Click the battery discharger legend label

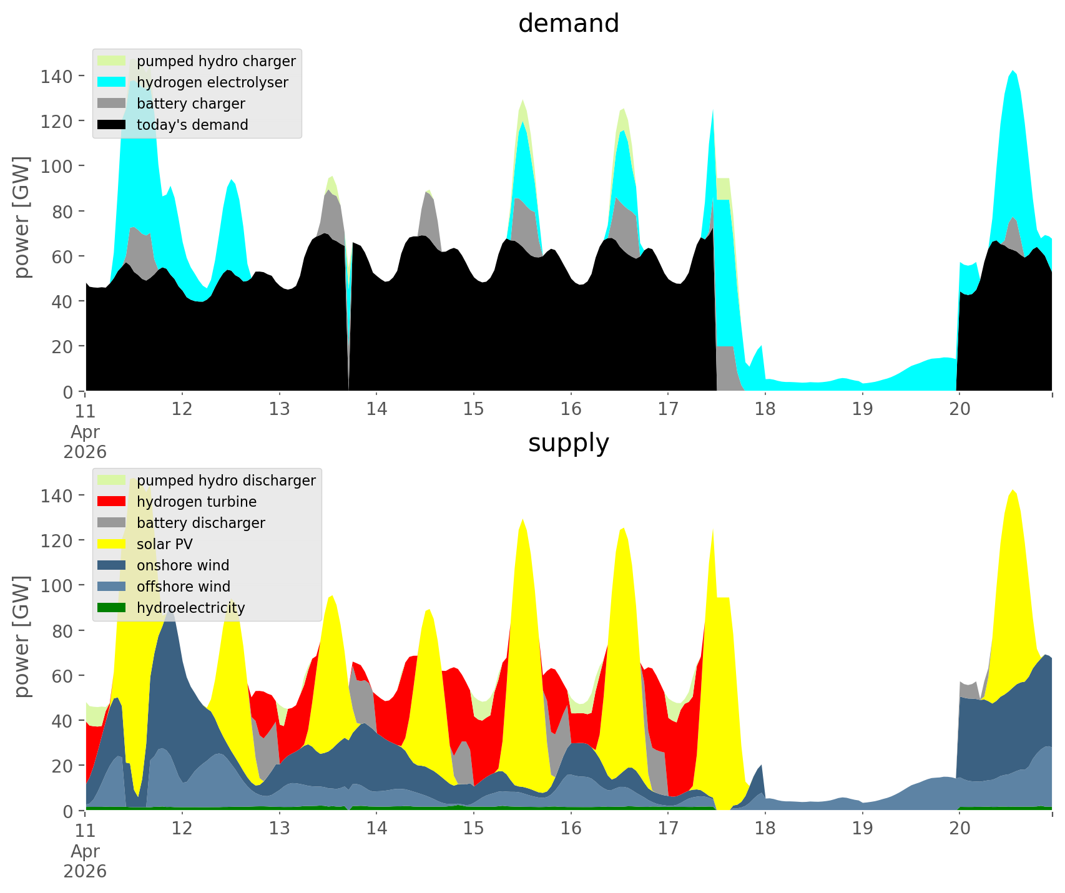201,523
